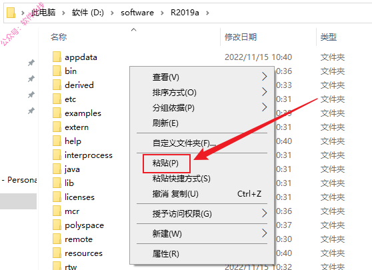Select the polyspace folder icon
Screen dimensions: 372x270
pyautogui.click(x=57, y=225)
